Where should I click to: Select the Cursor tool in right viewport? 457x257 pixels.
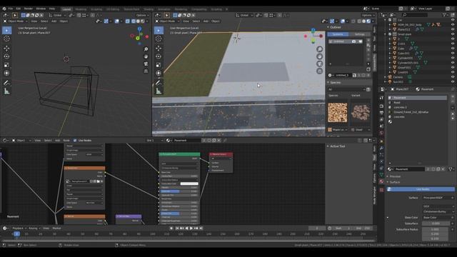159,39
